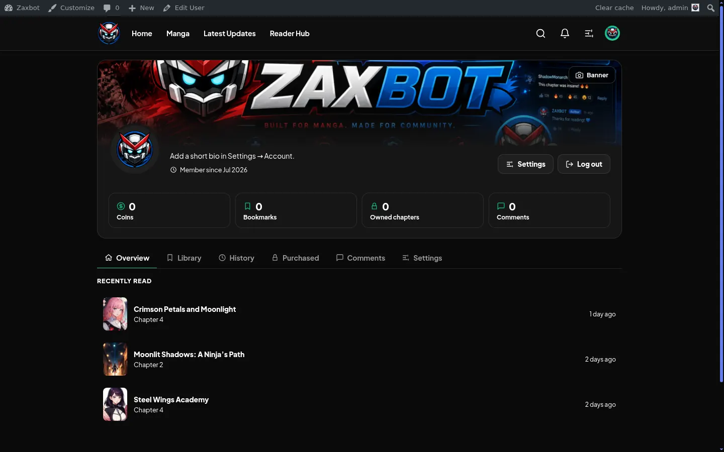Open the Moonlit Shadows: A Ninja's Path title
Viewport: 724px width, 452px height.
click(x=189, y=355)
